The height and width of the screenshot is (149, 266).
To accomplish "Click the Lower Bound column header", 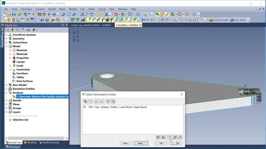I will 126,107.
